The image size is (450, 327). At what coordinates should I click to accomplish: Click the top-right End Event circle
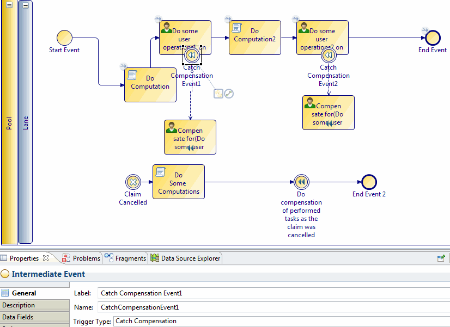coord(433,38)
